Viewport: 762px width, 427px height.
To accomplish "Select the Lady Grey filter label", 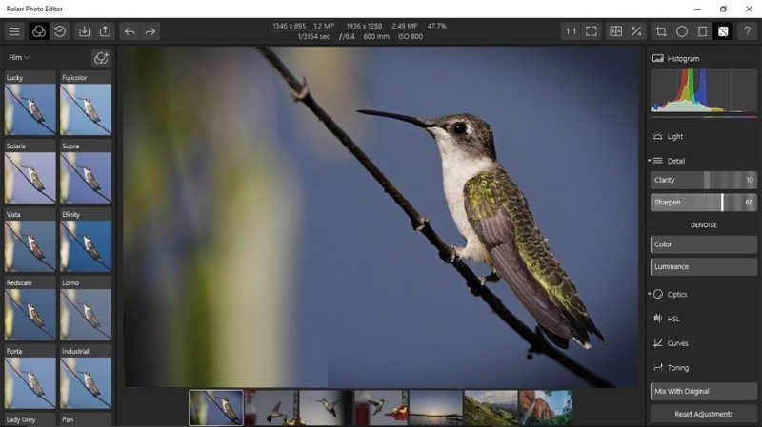I will pyautogui.click(x=21, y=420).
